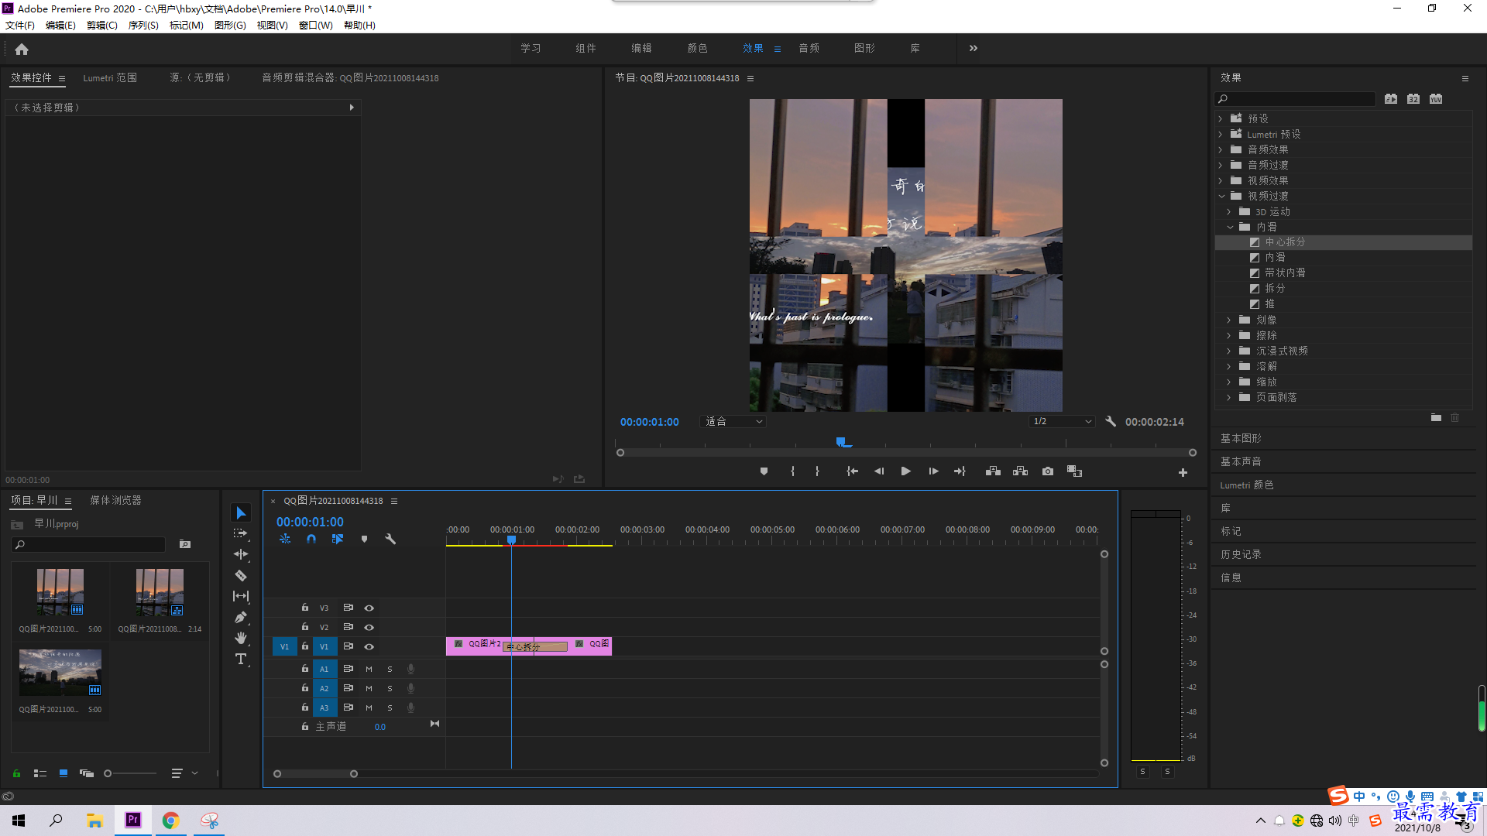This screenshot has width=1487, height=836.
Task: Open the 文件(F) menu
Action: [x=20, y=26]
